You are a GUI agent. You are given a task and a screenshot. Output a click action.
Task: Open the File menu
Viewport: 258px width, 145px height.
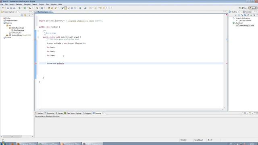[x=2, y=4]
